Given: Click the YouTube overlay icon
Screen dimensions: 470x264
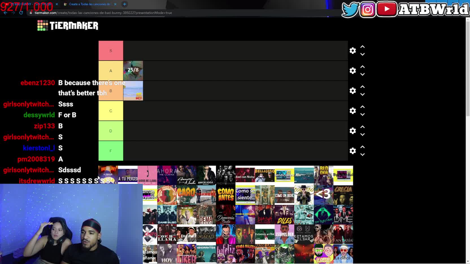Looking at the screenshot, I should click(x=387, y=9).
